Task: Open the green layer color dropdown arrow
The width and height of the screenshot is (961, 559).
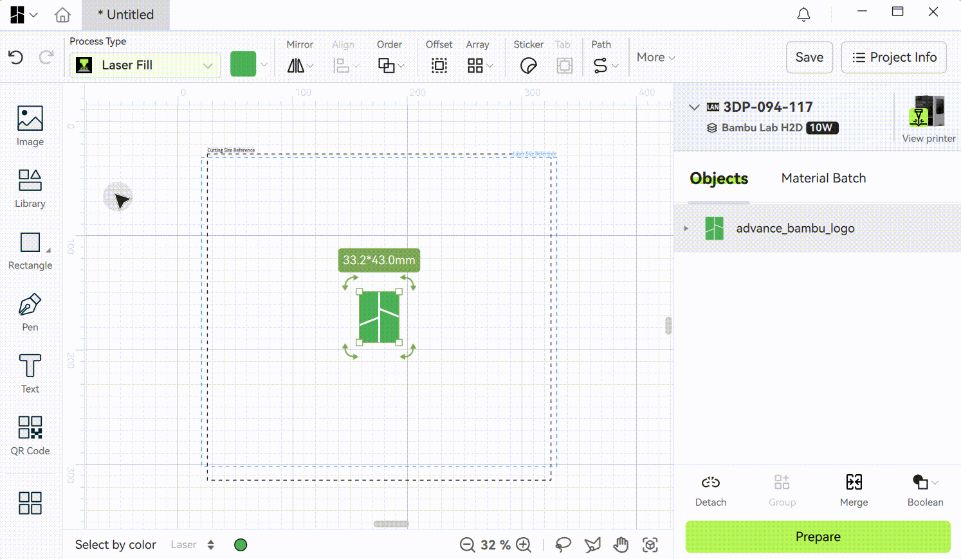Action: click(x=264, y=64)
